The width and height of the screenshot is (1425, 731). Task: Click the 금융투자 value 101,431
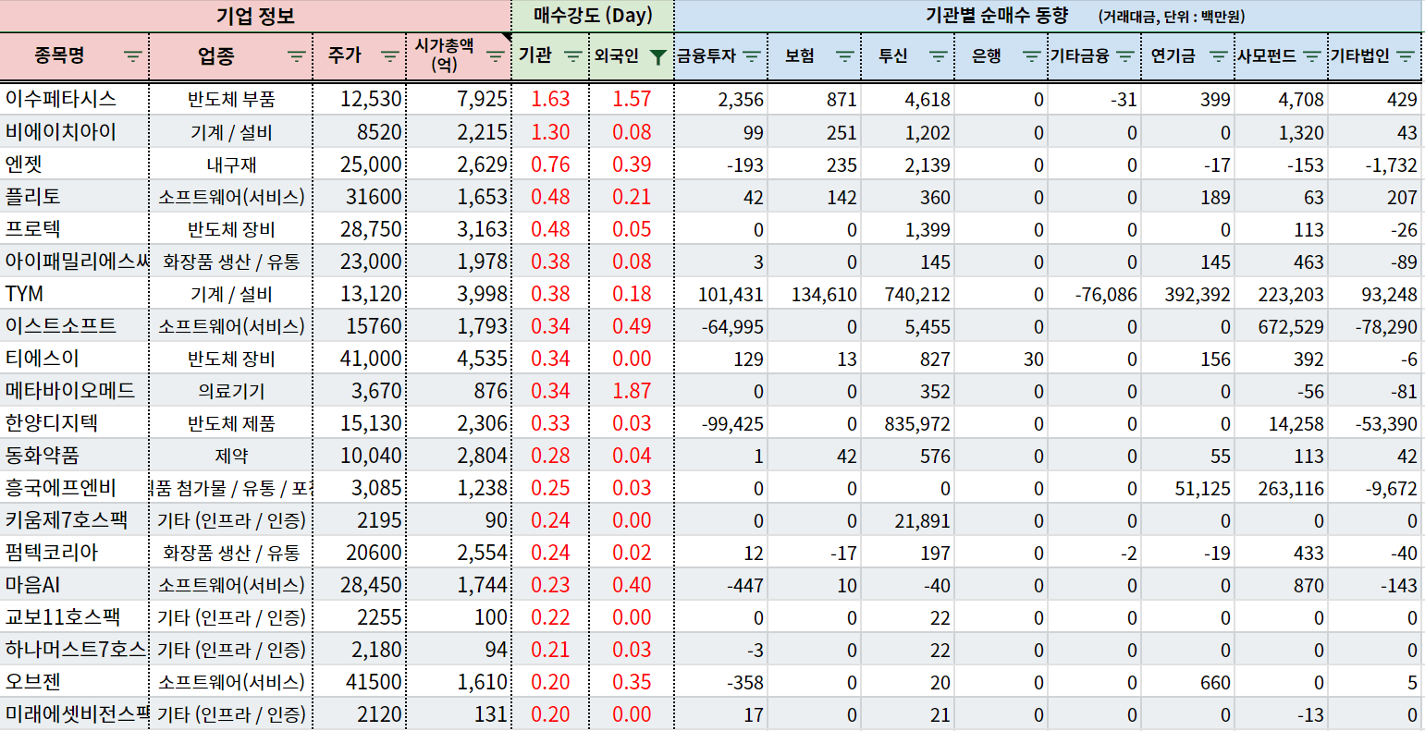pyautogui.click(x=721, y=293)
